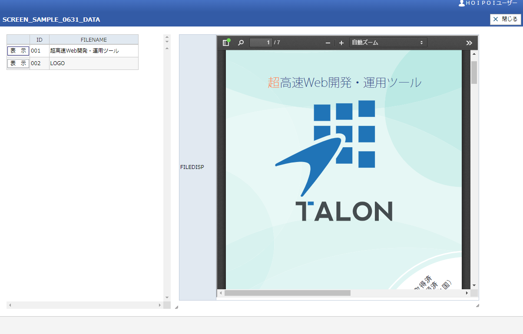
Task: Close the screen with 閉じる button
Action: (505, 19)
